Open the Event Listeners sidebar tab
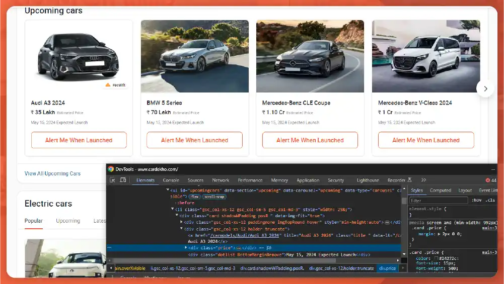The width and height of the screenshot is (504, 284). (x=488, y=191)
